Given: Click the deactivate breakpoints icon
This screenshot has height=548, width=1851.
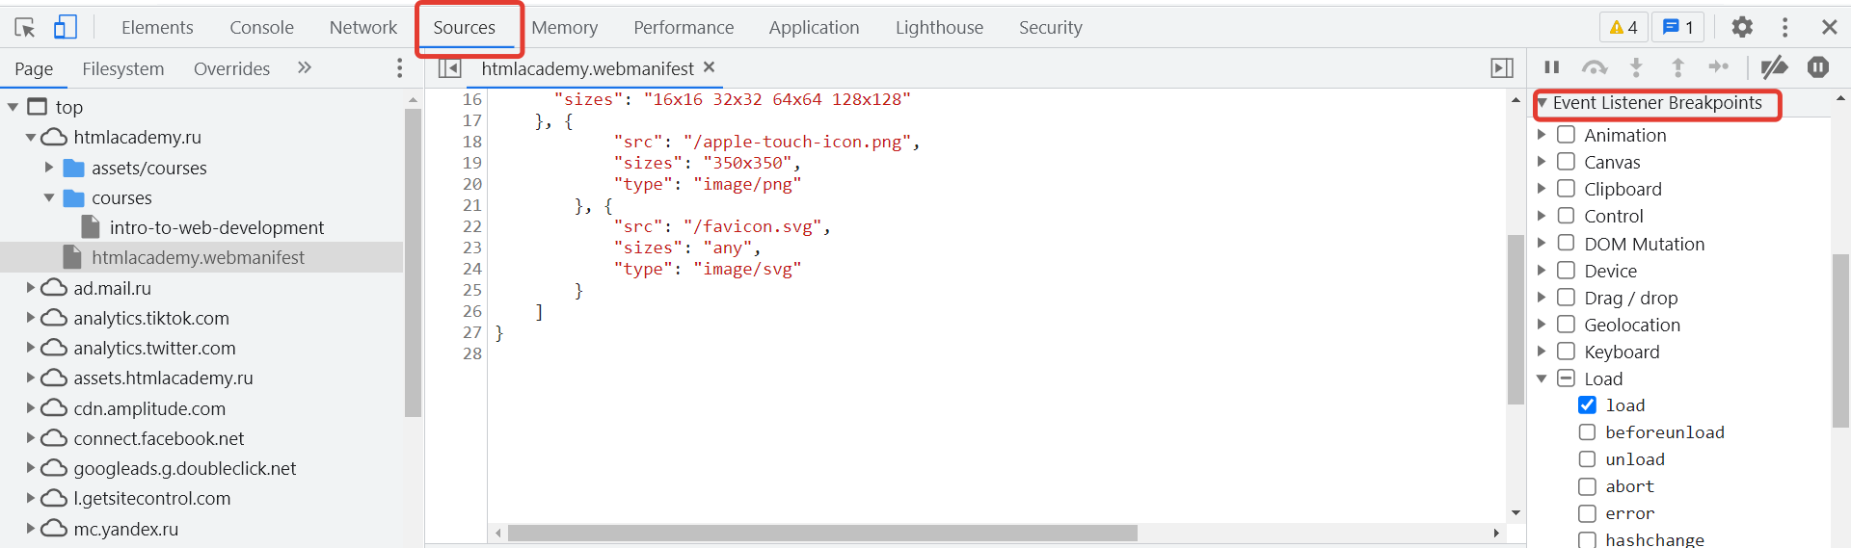Looking at the screenshot, I should (x=1774, y=67).
